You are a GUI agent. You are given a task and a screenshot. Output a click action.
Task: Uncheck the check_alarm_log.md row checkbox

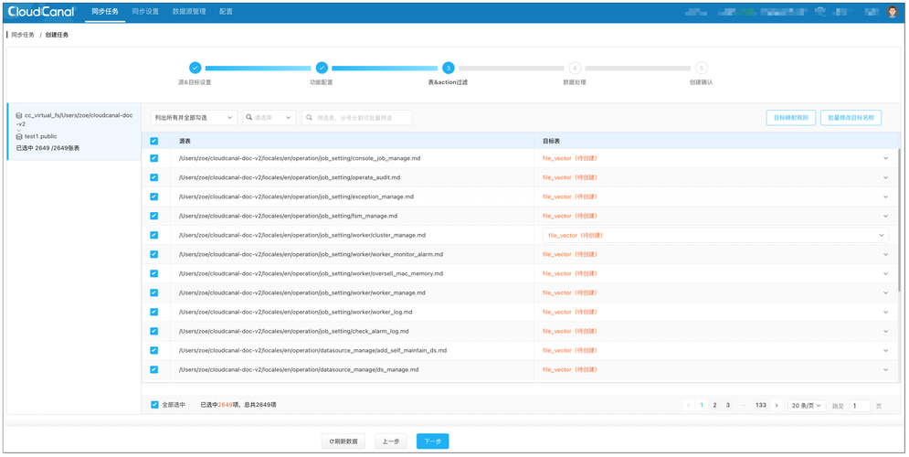point(153,331)
